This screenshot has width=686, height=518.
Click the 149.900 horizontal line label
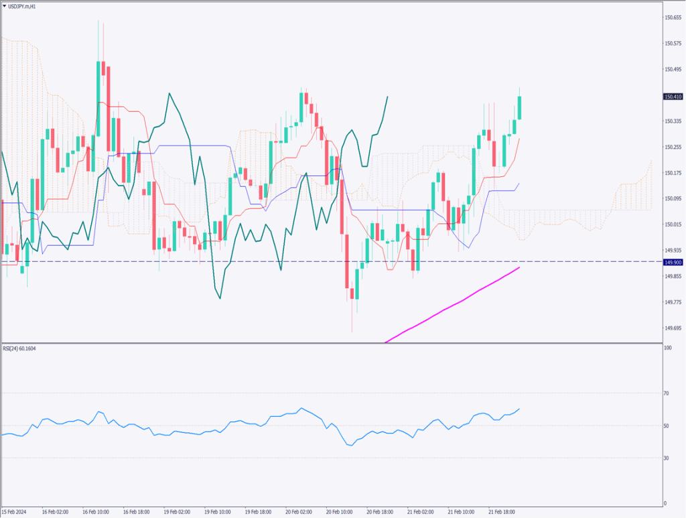tap(672, 262)
